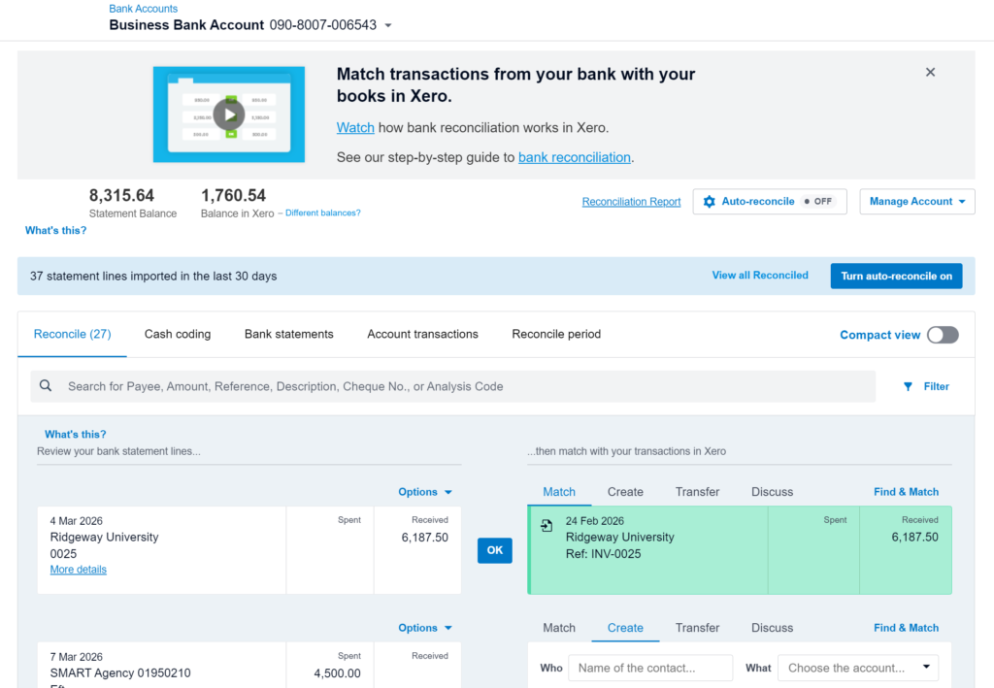Click the contact name input field
Viewport: 994px width, 688px height.
649,668
